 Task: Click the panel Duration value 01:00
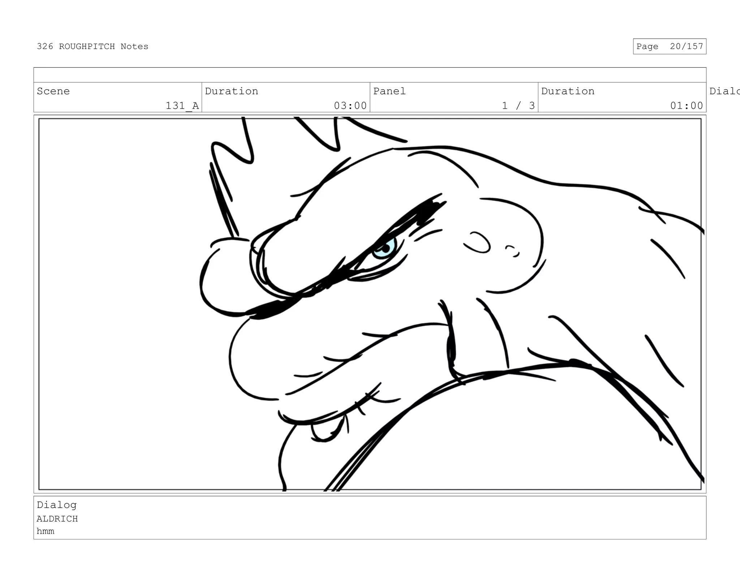(686, 105)
